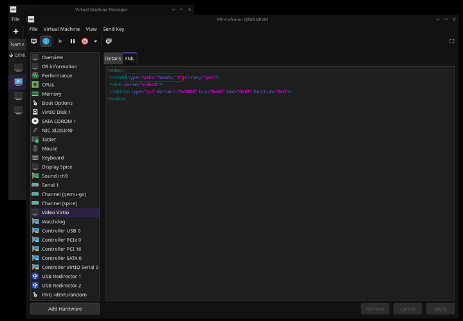The width and height of the screenshot is (463, 321).
Task: Open the Manage Snapshots toolbar icon
Action: (x=109, y=41)
